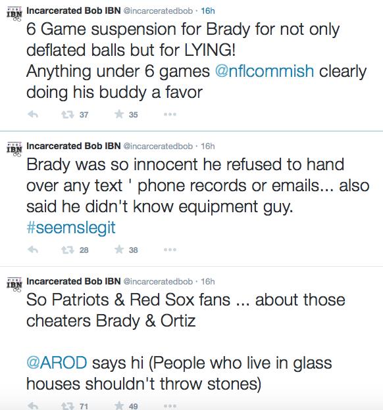The image size is (383, 410).
Task: Reply to the #seemslegit tweet
Action: click(x=33, y=250)
